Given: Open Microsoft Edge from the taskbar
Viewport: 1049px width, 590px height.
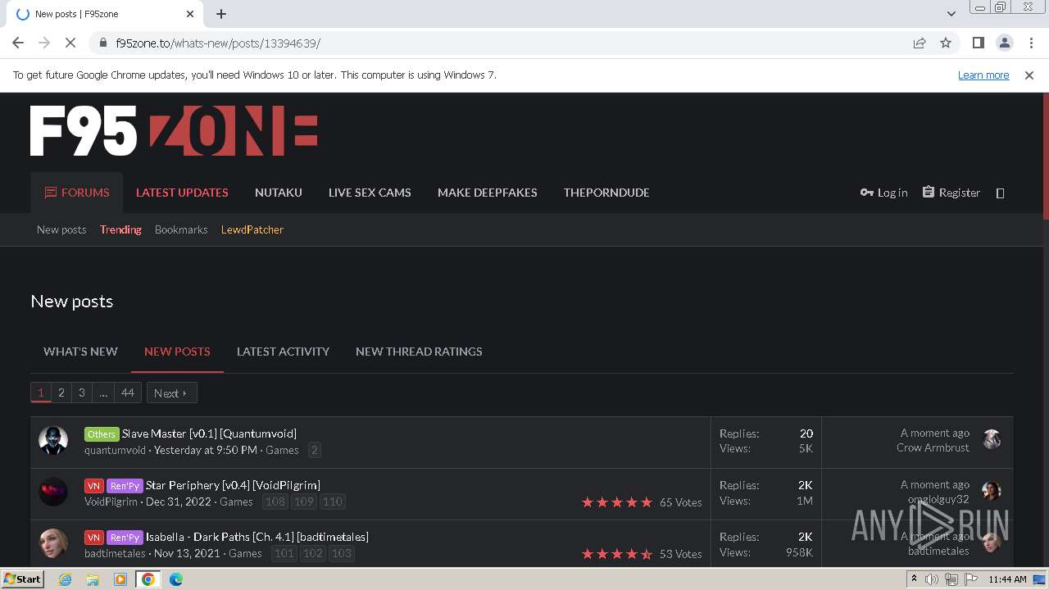Looking at the screenshot, I should (176, 579).
